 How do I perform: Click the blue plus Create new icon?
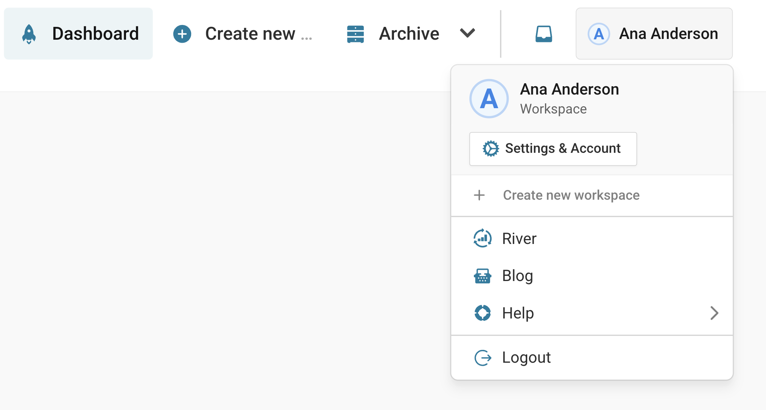182,34
